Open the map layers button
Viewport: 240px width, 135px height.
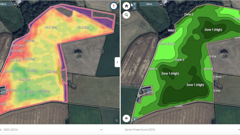click(126, 119)
